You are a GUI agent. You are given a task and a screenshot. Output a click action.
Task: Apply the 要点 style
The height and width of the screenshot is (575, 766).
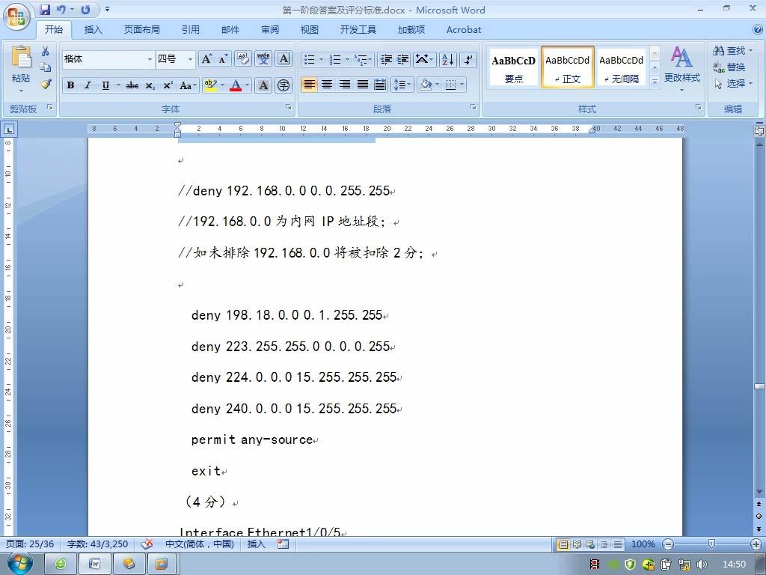tap(513, 68)
